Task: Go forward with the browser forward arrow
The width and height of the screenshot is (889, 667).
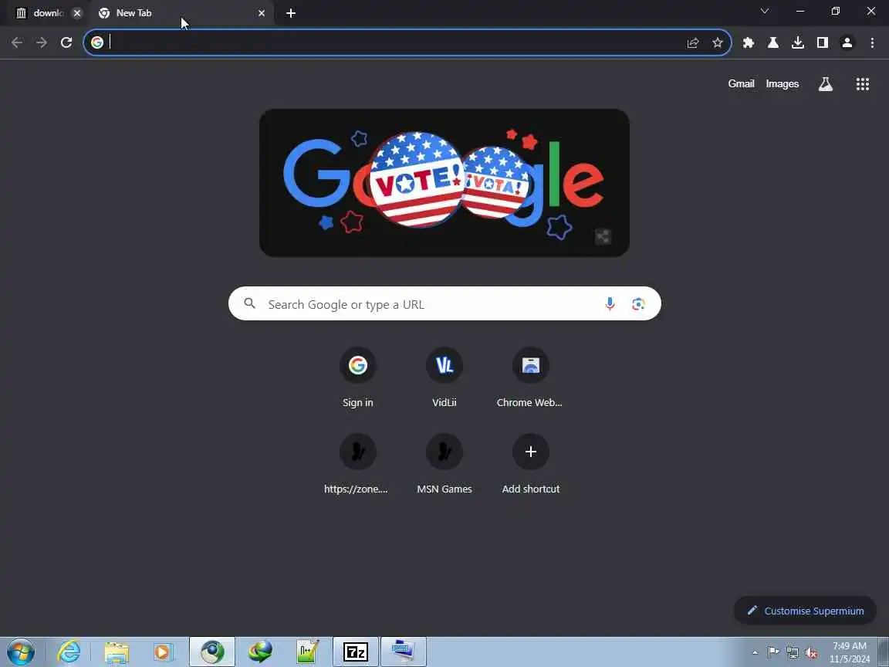Action: pyautogui.click(x=42, y=42)
